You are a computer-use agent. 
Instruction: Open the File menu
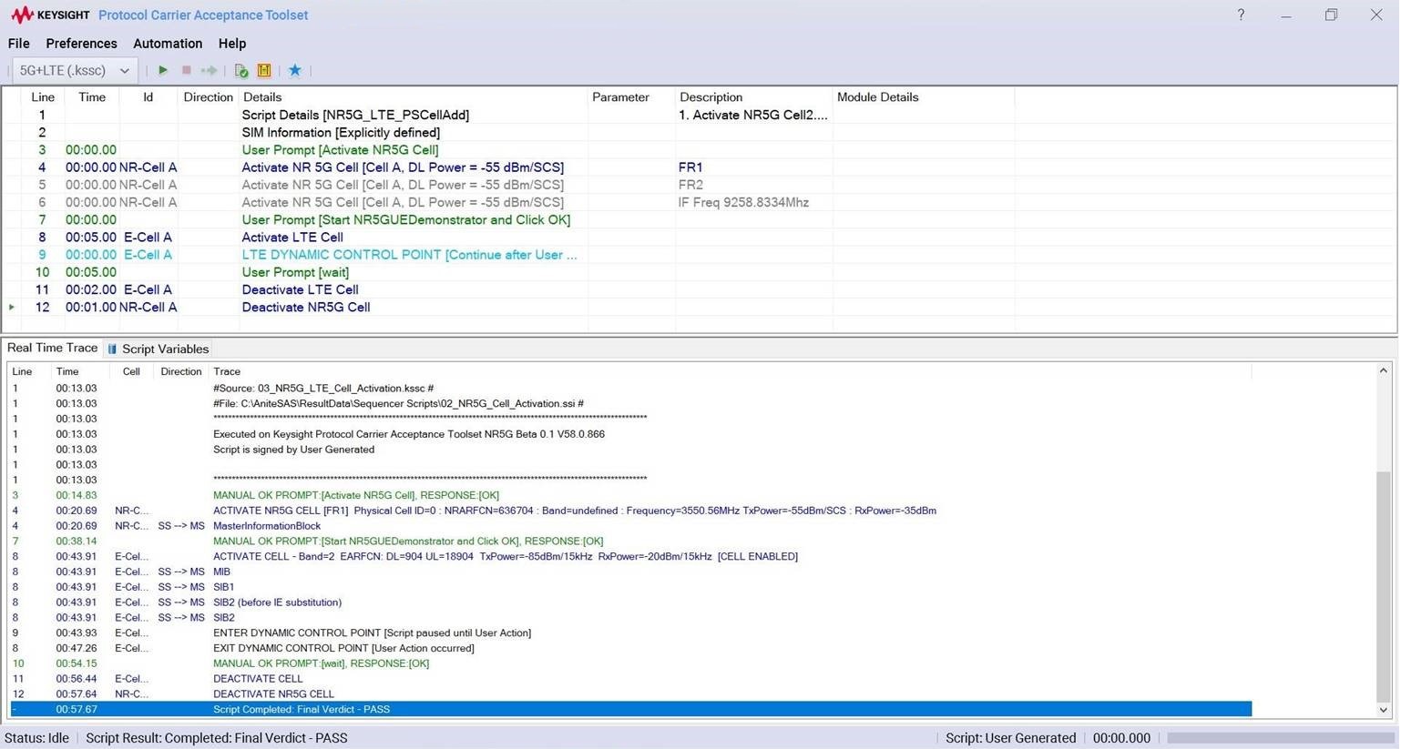(18, 44)
